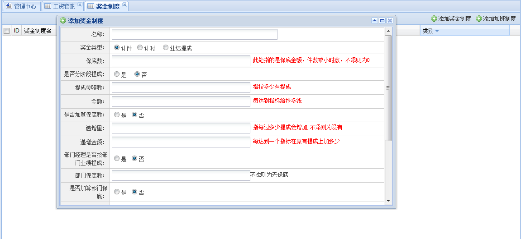Tick the select-all checkbox in the grid header

pos(6,31)
